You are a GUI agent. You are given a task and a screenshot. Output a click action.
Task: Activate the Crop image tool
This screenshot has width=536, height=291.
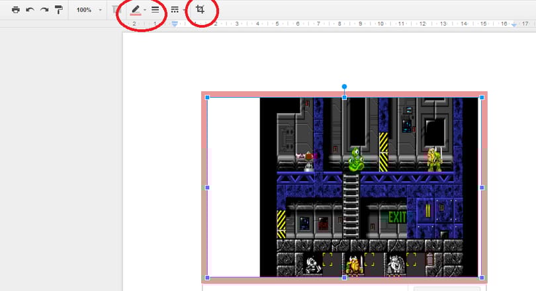tap(201, 9)
